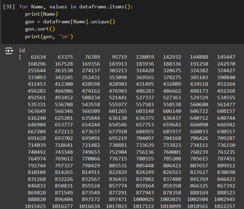The image size is (244, 209).
Task: Click output value 324427
Action: pyautogui.click(x=226, y=71)
